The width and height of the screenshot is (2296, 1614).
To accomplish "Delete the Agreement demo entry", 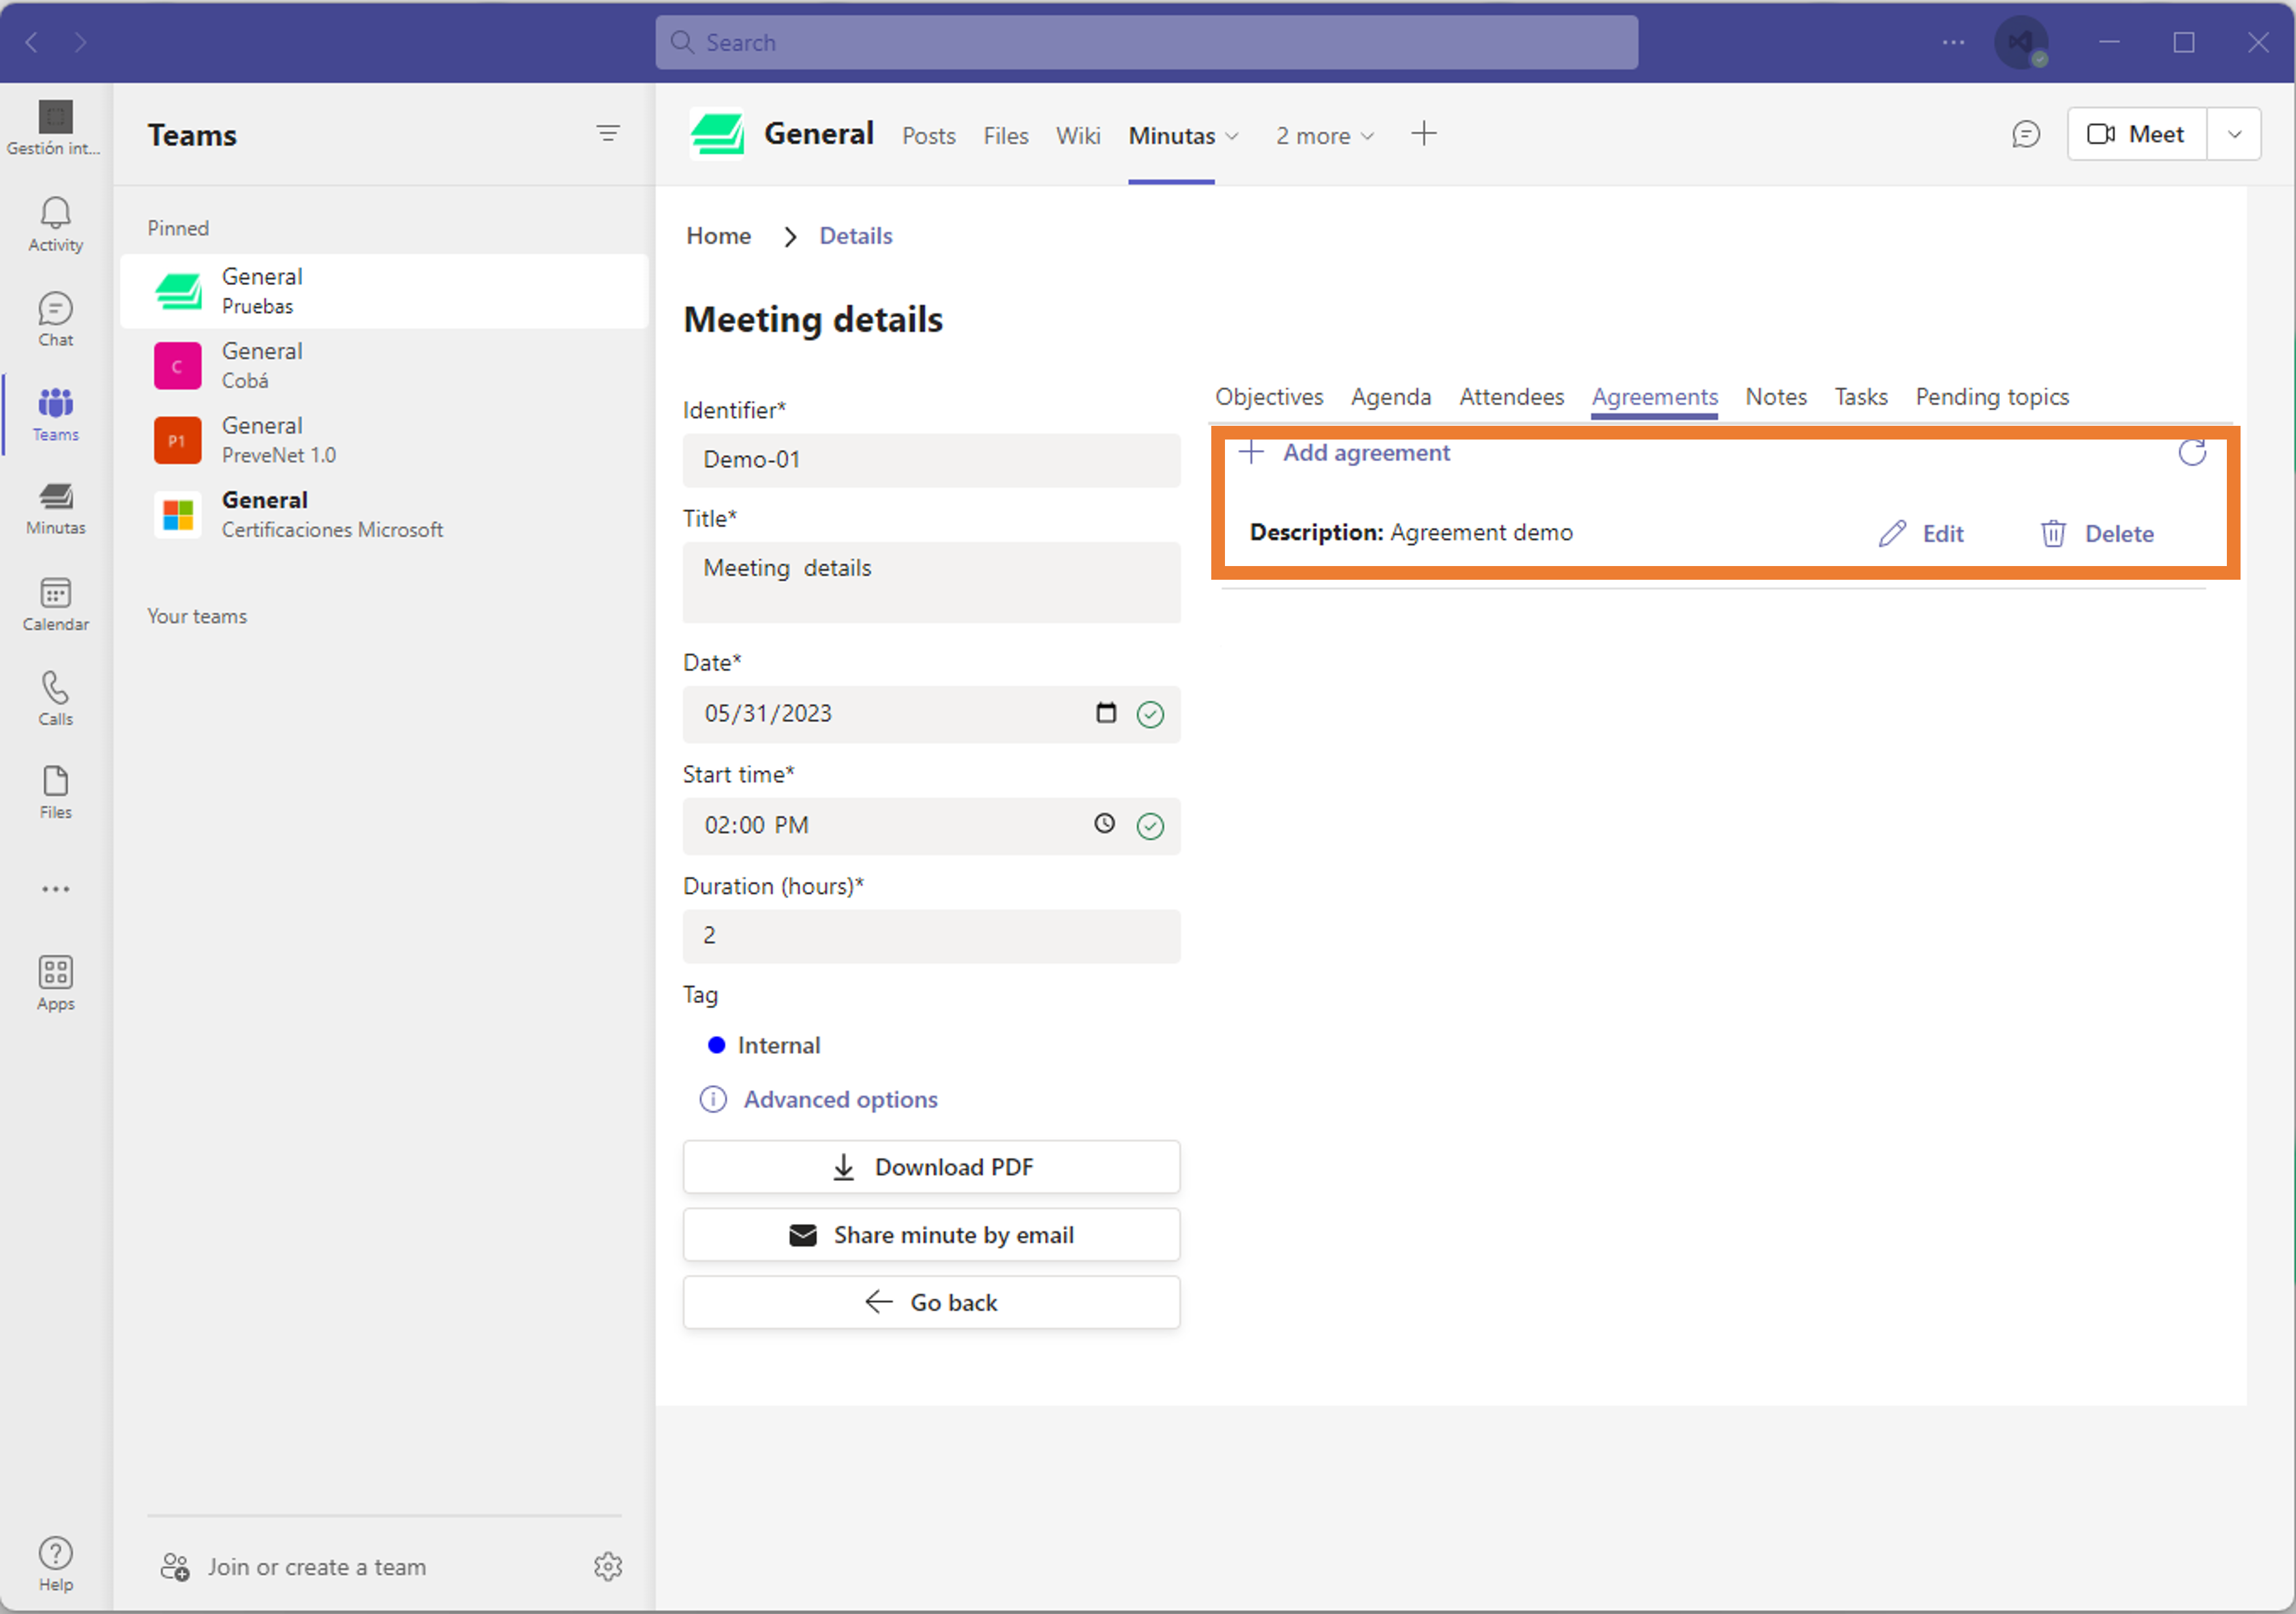I will [x=2097, y=534].
